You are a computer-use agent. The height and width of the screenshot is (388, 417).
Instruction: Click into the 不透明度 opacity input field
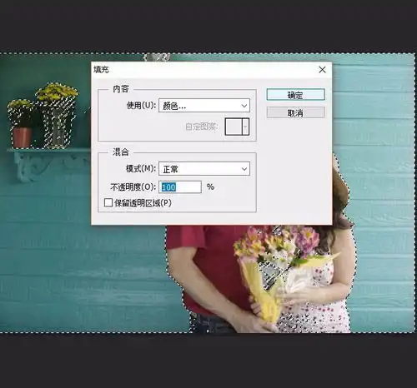tap(180, 187)
